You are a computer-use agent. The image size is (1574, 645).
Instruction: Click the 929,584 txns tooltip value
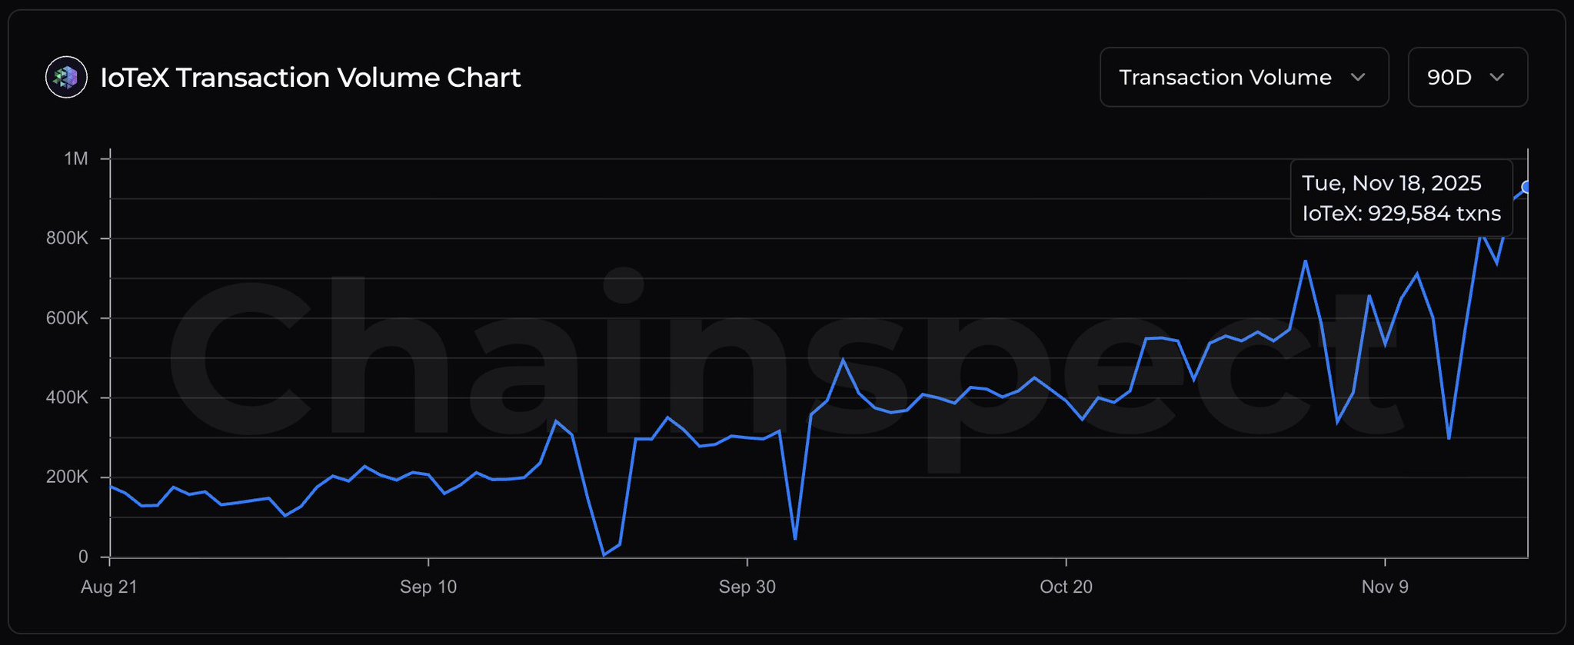(x=1434, y=213)
